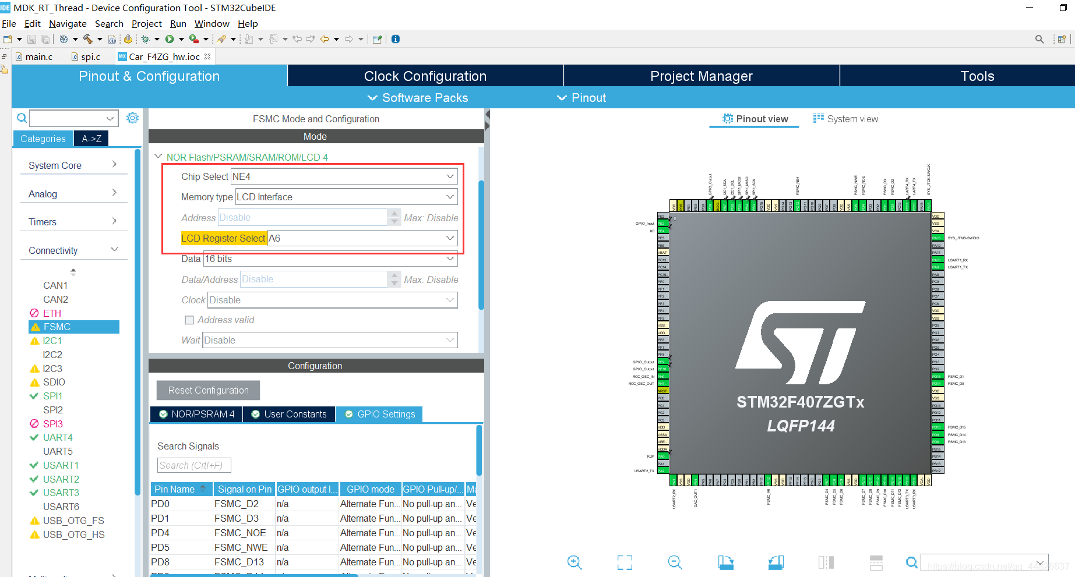Sort table by Pin Name header
The height and width of the screenshot is (577, 1075).
[181, 489]
